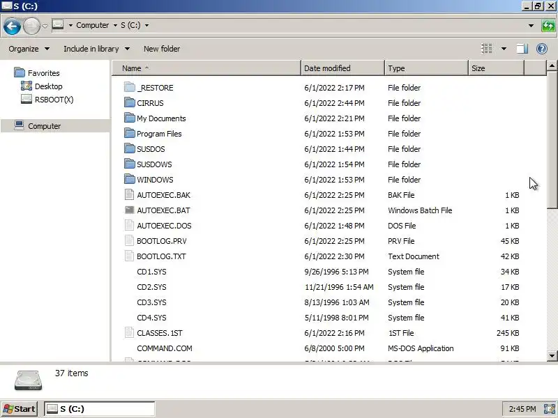Sort by the Name column header
This screenshot has height=418, width=558.
pyautogui.click(x=206, y=68)
